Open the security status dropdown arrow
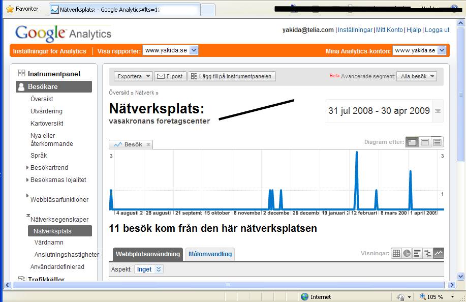This screenshot has width=466, height=302. pyautogui.click(x=409, y=297)
